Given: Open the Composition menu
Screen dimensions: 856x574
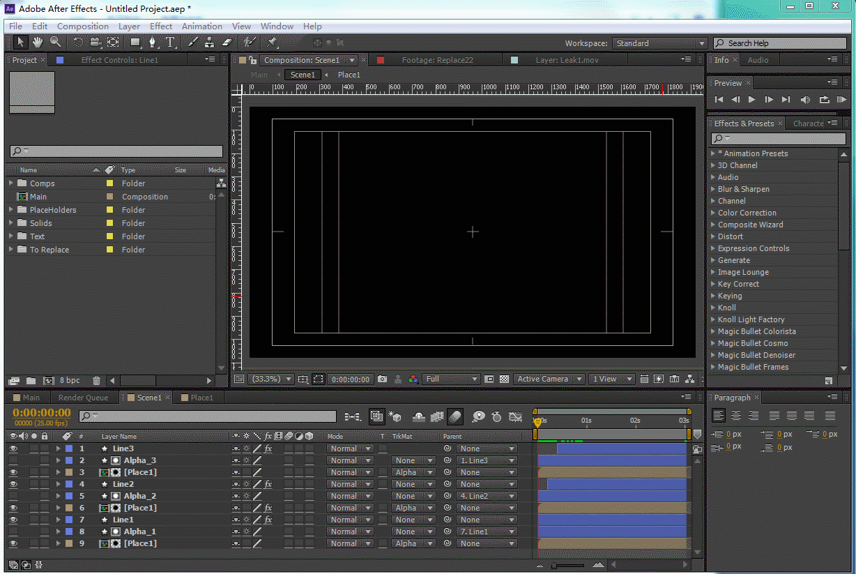Looking at the screenshot, I should pos(83,27).
